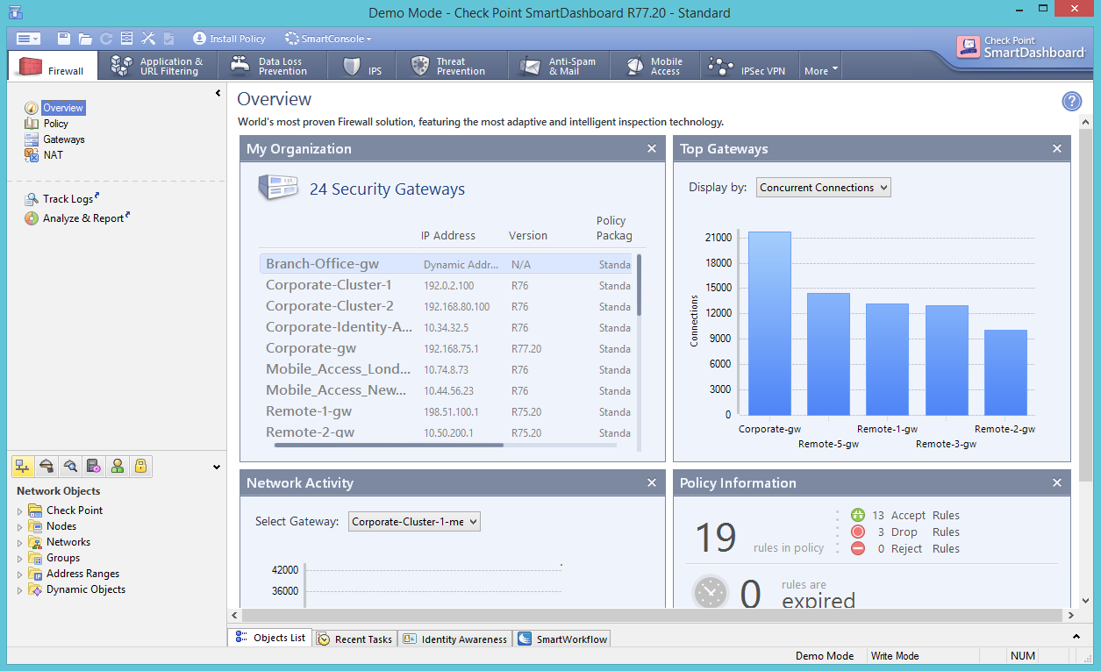Select the Users objects icon
1101x671 pixels.
coord(117,467)
